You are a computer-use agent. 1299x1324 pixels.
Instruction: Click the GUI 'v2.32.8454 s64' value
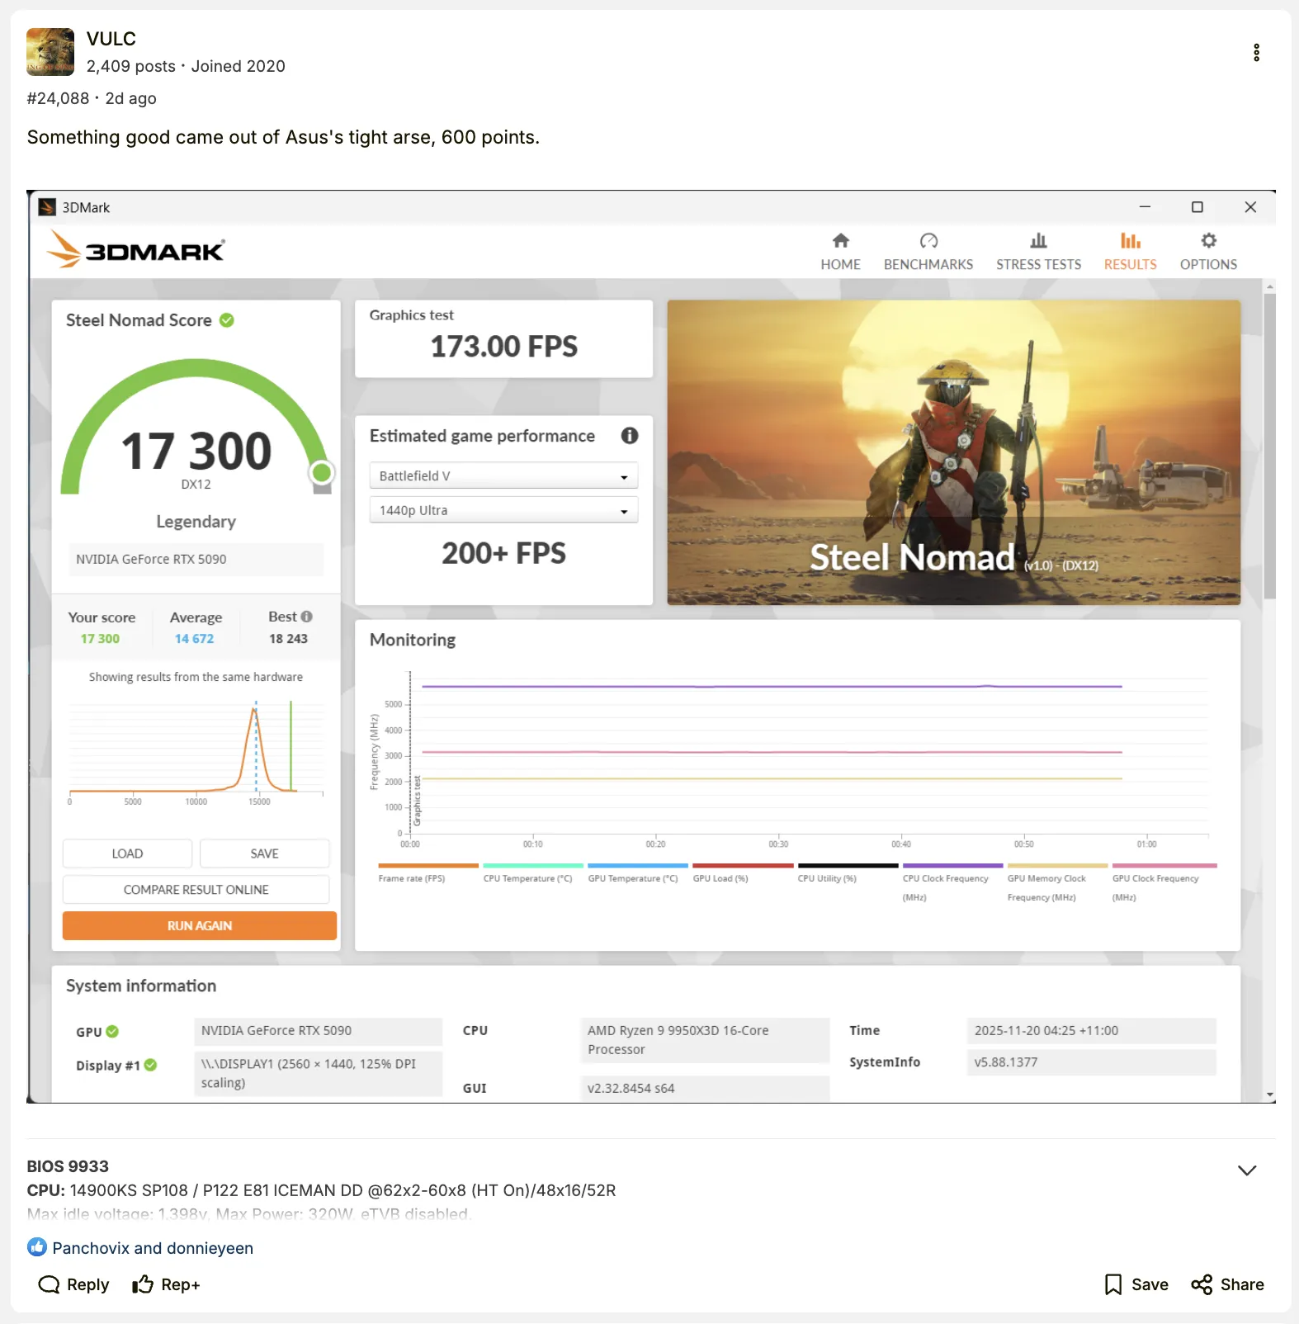pos(705,1088)
